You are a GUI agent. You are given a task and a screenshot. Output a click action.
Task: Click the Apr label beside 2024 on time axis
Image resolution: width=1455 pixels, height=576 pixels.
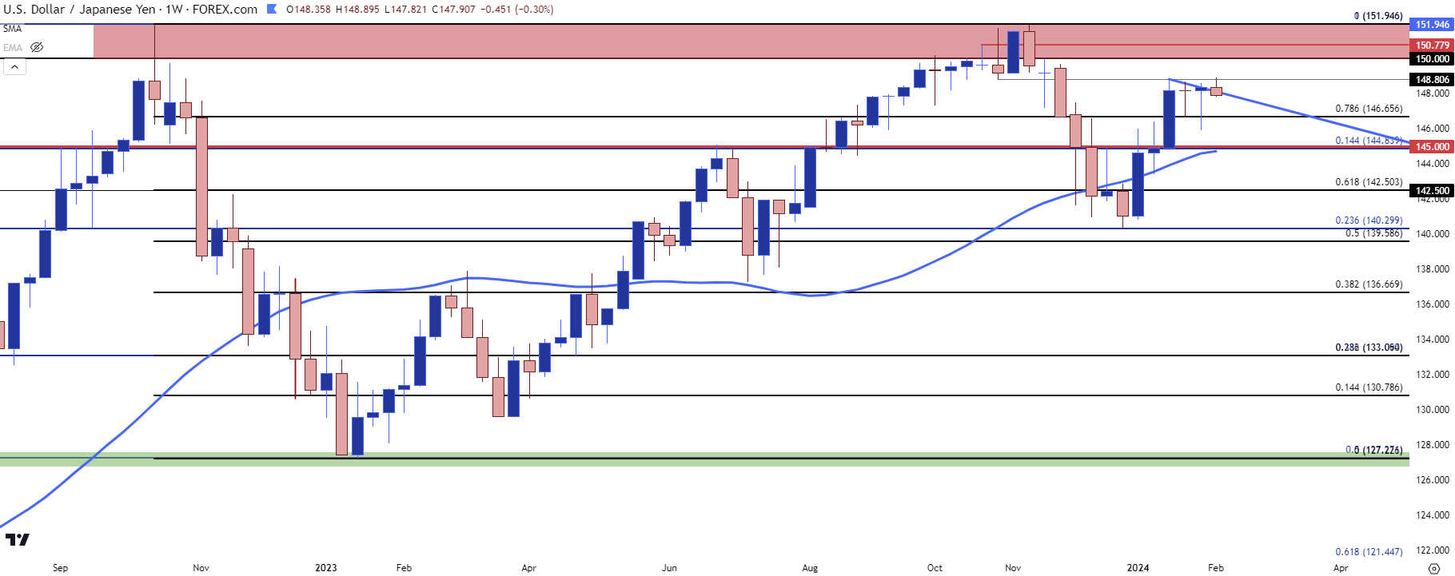[1341, 568]
